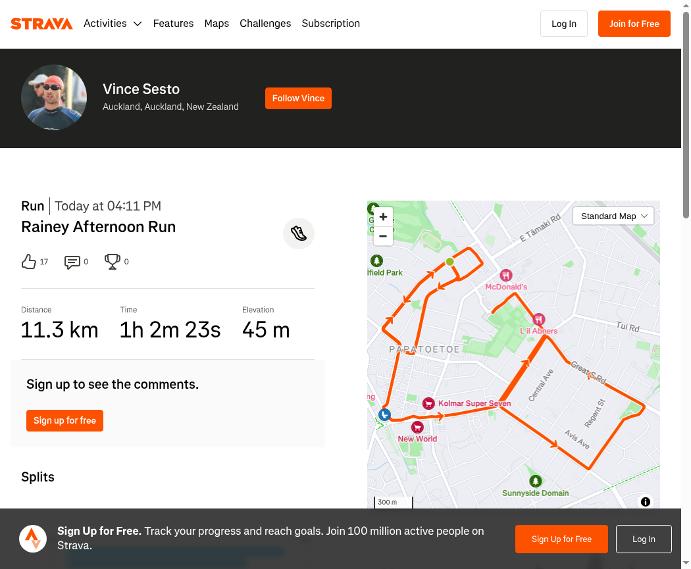Click the running shoe activity icon
The height and width of the screenshot is (569, 691).
coord(299,234)
